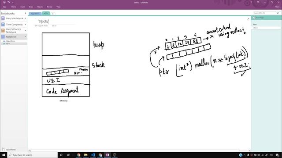Open the Customize Quick Access Toolbar dropdown
This screenshot has height=158, width=282.
pos(13,3)
